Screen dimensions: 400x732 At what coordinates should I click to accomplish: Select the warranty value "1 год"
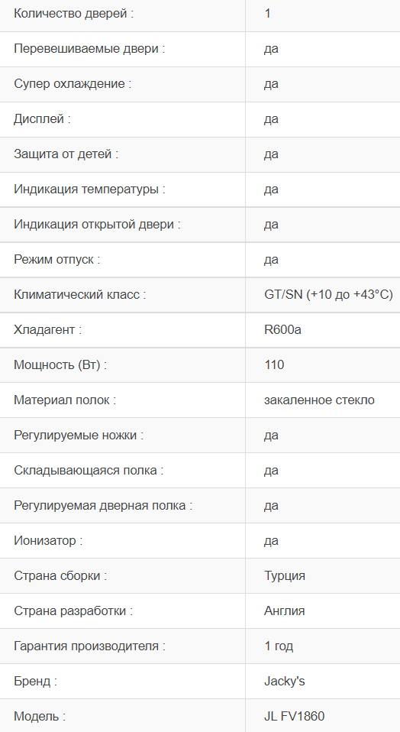pos(279,646)
